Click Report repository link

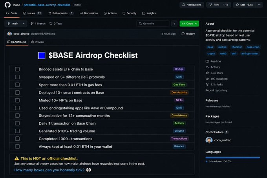point(216,90)
